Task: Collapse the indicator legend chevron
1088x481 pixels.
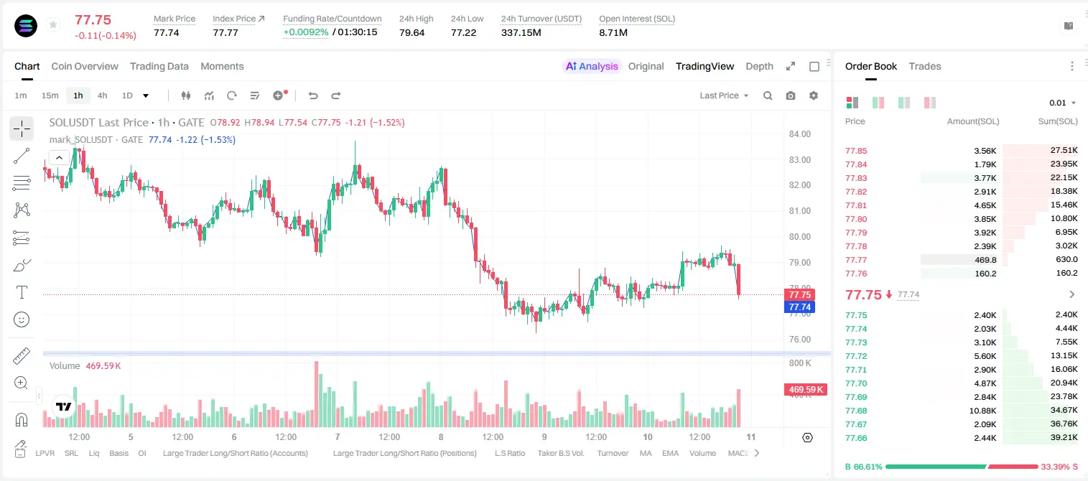Action: 59,157
